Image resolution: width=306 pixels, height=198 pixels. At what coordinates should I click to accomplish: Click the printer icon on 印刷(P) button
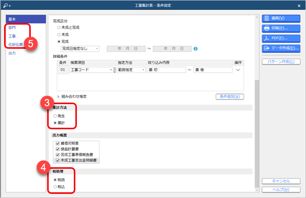pos(267,28)
